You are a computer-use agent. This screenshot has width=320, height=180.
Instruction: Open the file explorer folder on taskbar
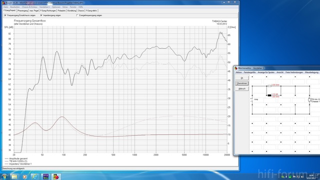click(14, 176)
